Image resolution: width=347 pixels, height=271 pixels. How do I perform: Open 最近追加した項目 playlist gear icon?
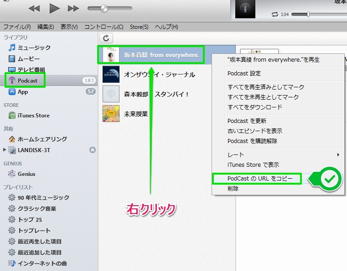[x=12, y=252]
